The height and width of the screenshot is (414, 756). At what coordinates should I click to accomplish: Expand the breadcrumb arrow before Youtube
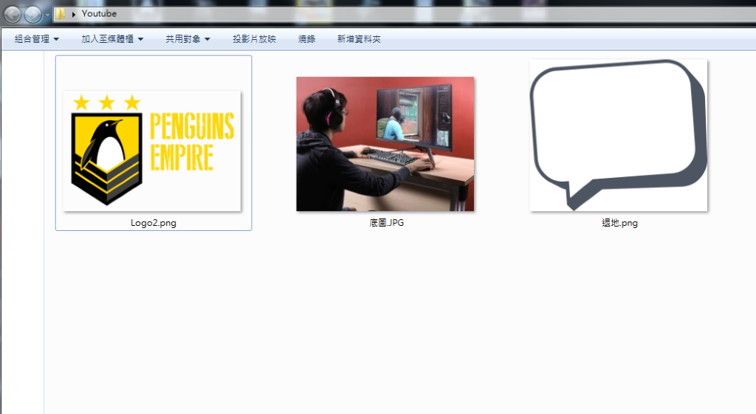point(73,14)
